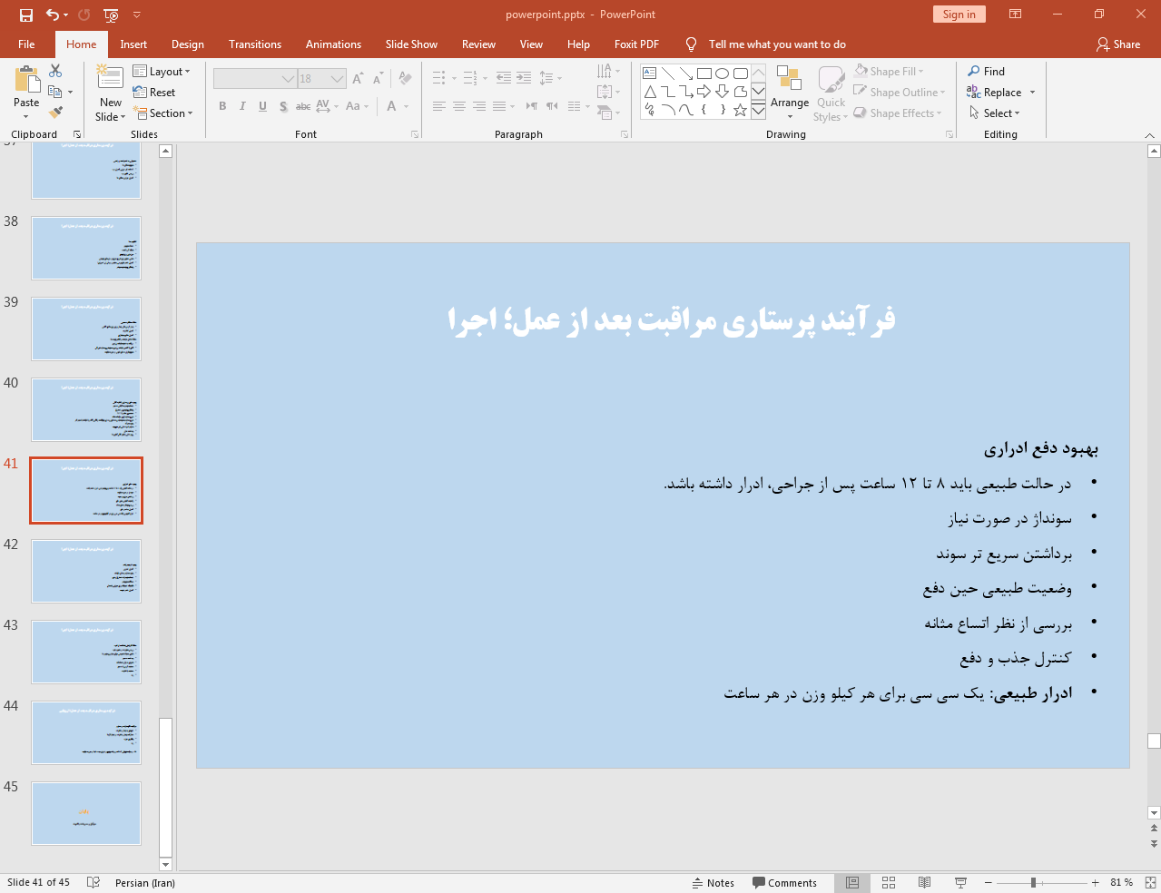Switch to the Insert tab

(133, 44)
